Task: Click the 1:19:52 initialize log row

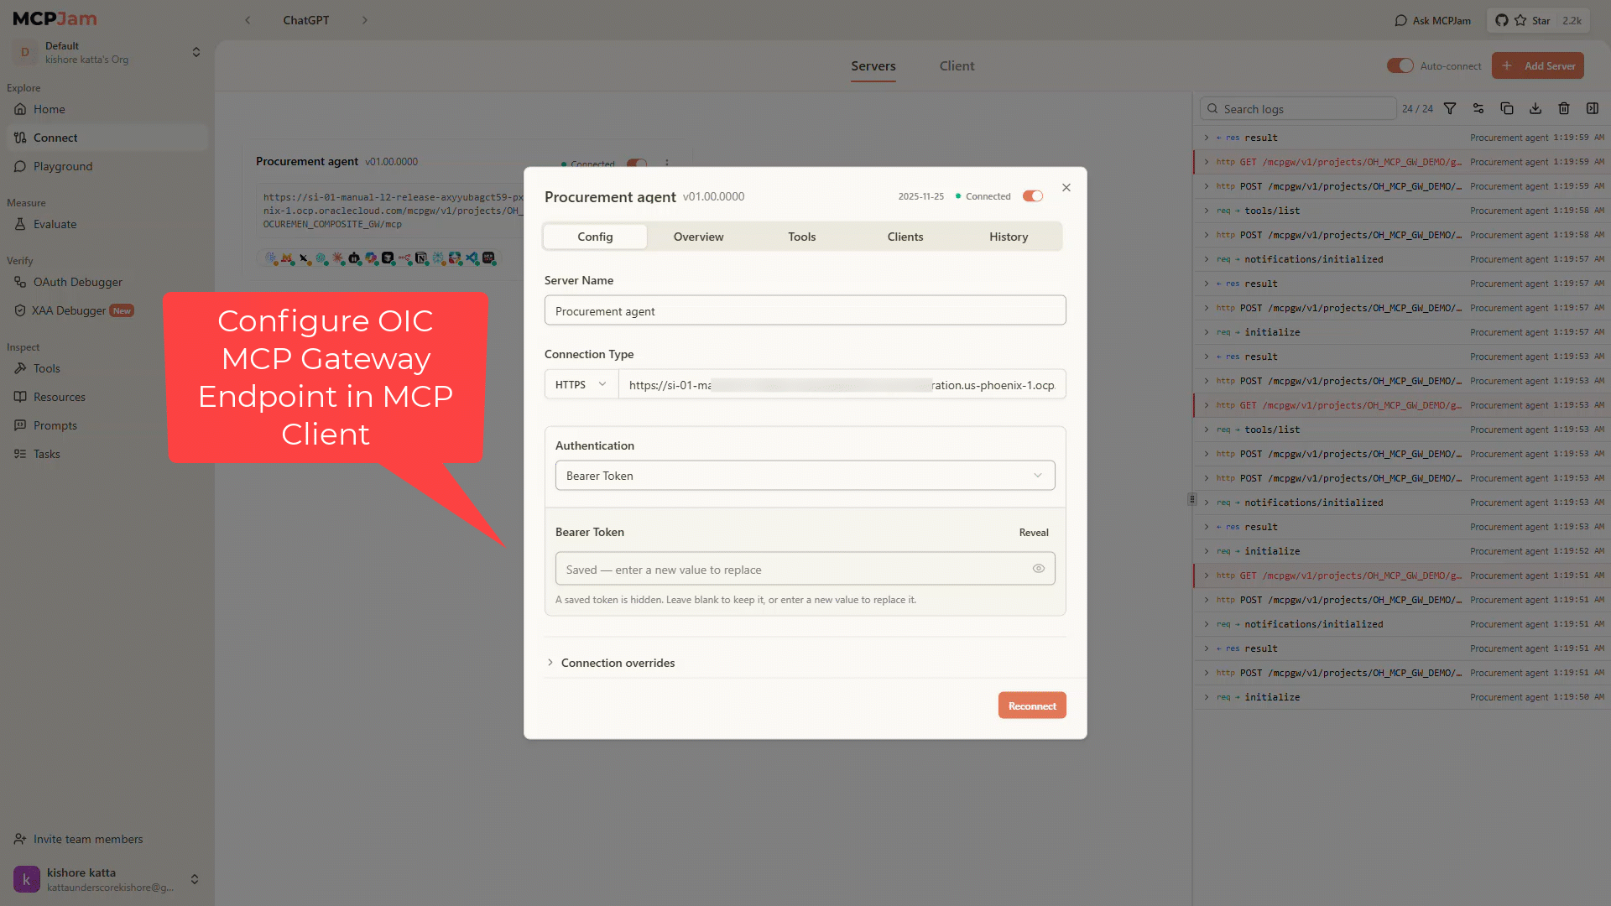Action: tap(1401, 551)
